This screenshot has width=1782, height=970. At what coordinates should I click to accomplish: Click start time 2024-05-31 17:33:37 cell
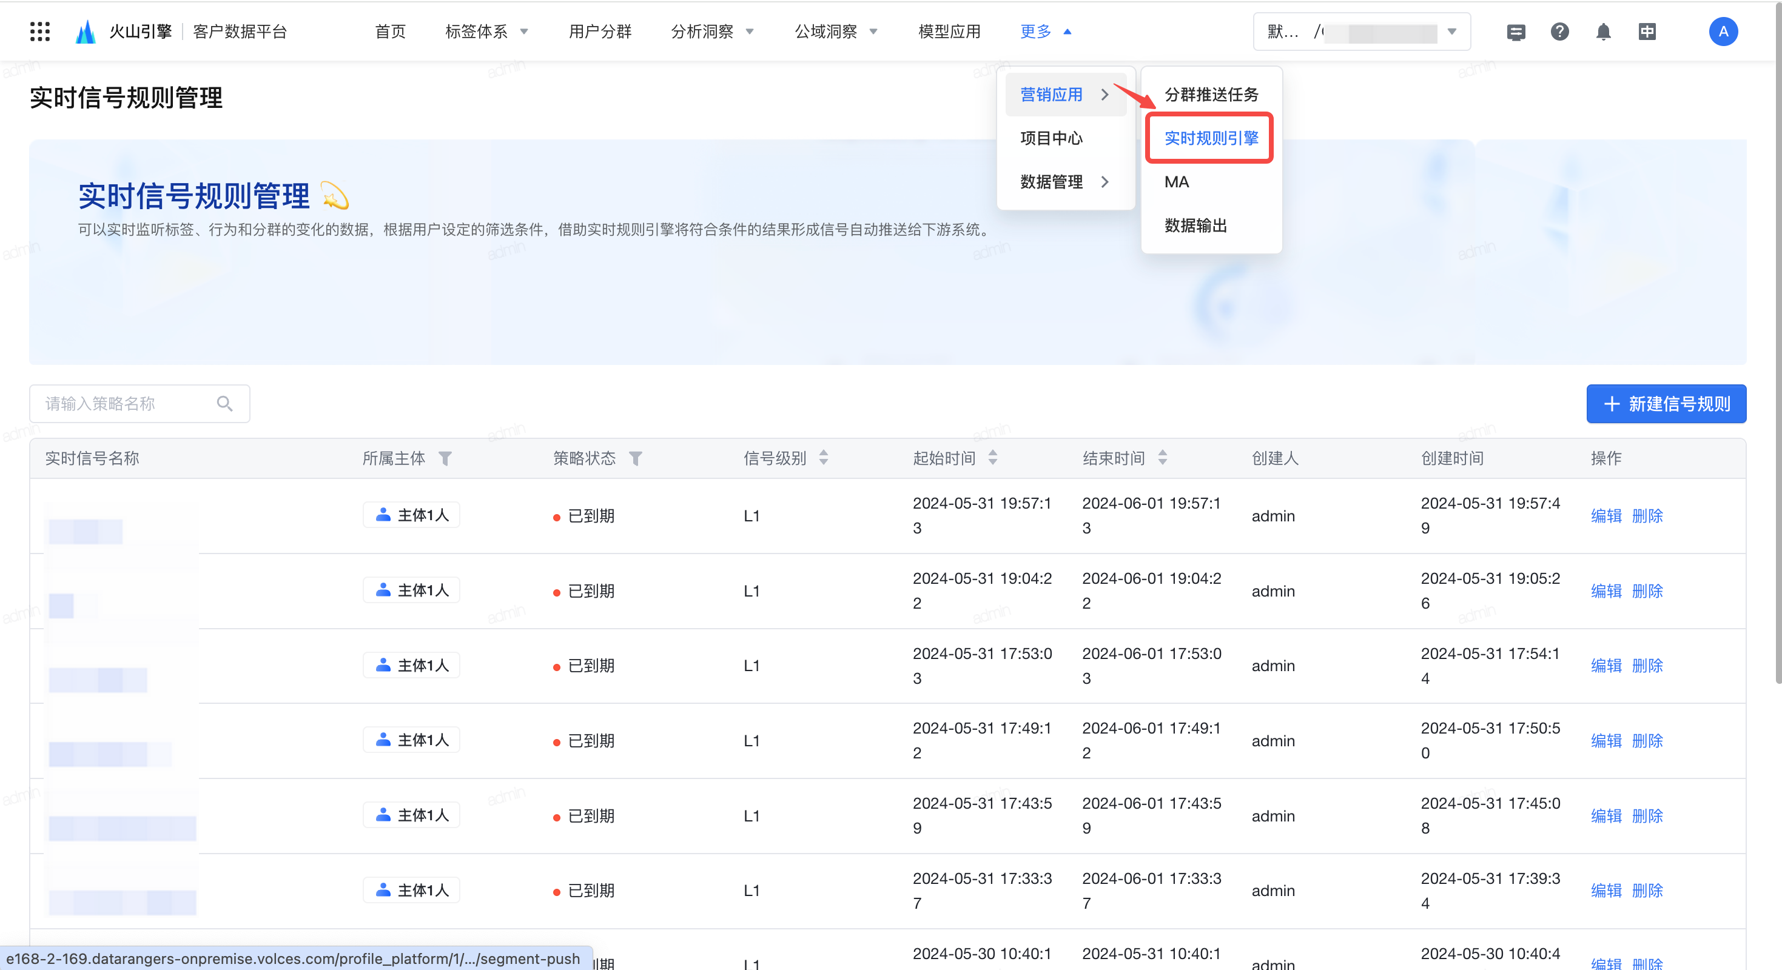click(983, 891)
